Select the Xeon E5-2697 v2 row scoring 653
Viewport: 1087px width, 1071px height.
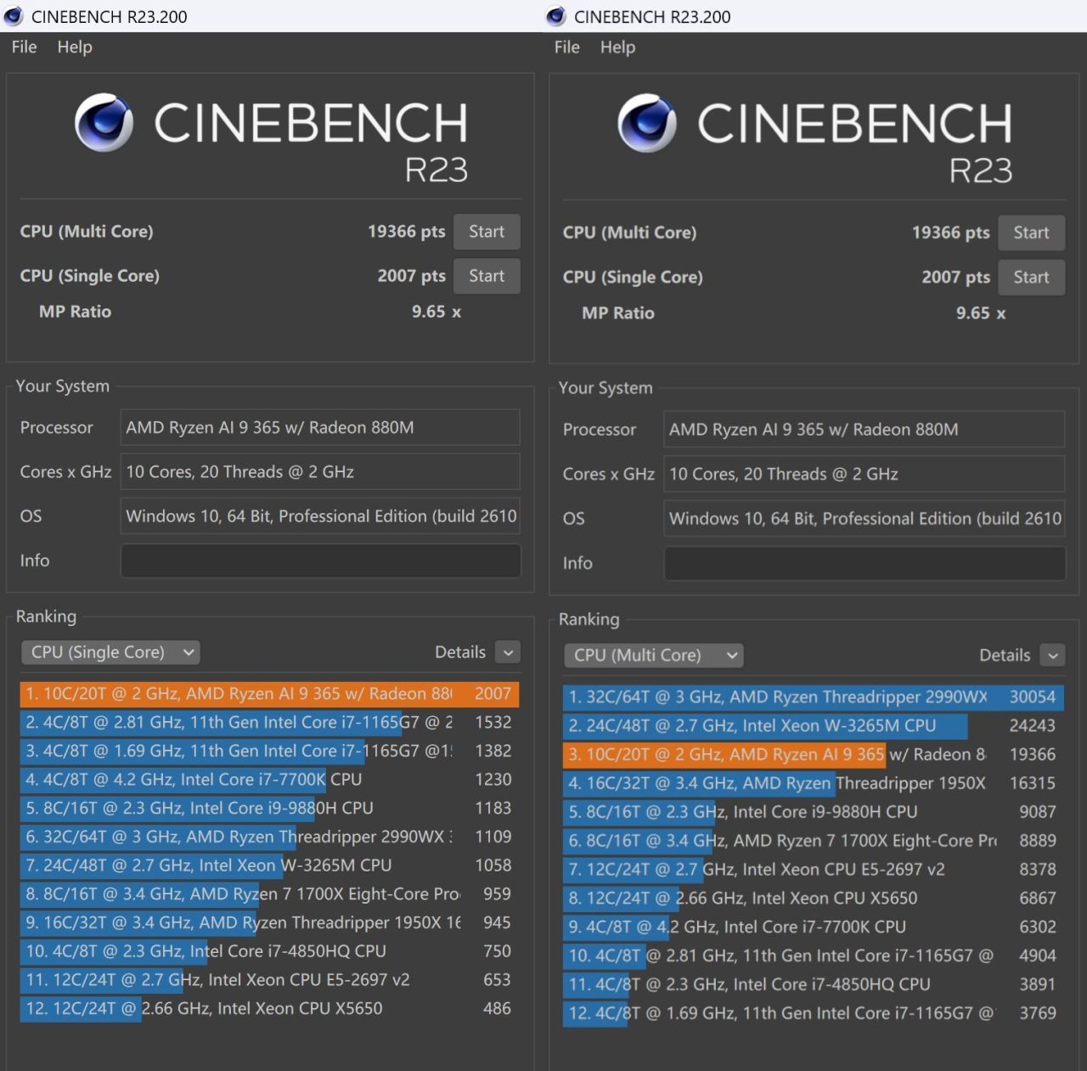269,980
